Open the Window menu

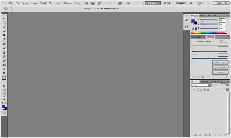pos(68,3)
